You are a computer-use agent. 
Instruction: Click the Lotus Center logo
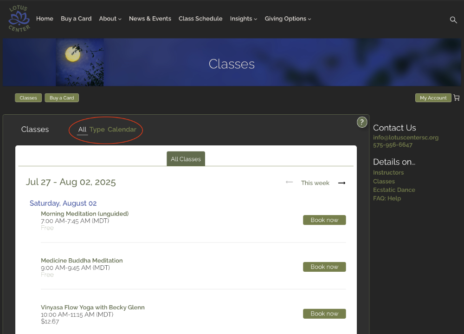pos(19,19)
